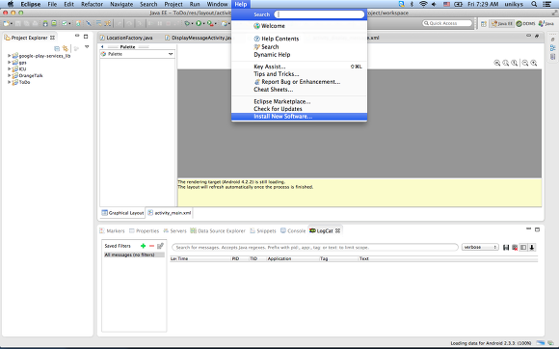Open the Console view tab
559x349 pixels.
[293, 231]
